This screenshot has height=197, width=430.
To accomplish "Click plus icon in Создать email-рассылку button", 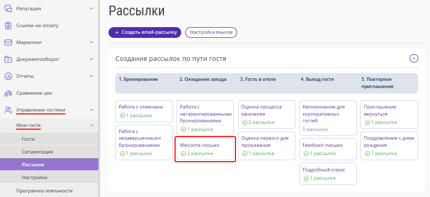I will (x=117, y=32).
